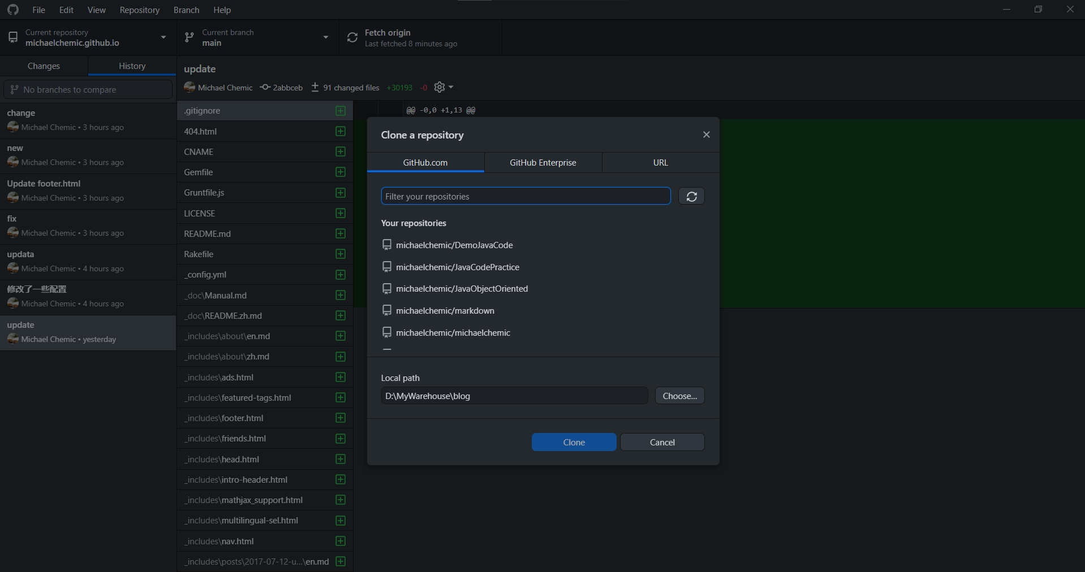
Task: Expand the Current branch main dropdown
Action: pos(258,37)
